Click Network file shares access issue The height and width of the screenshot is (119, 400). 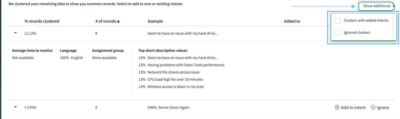point(174,72)
